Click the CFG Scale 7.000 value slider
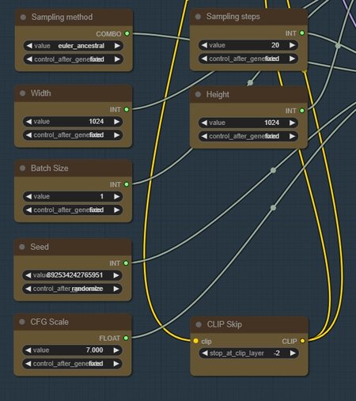Image resolution: width=356 pixels, height=401 pixels. click(x=72, y=350)
